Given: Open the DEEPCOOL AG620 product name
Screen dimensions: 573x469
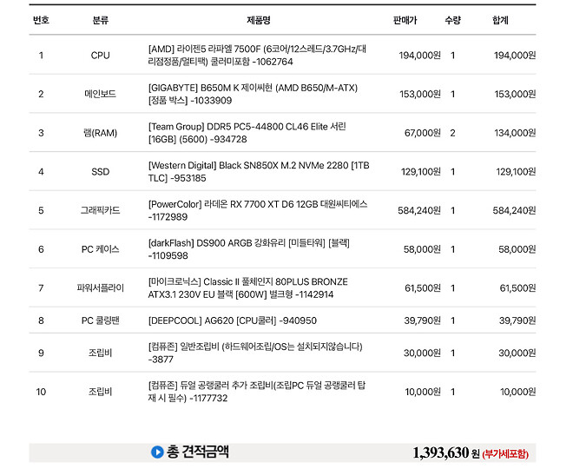Looking at the screenshot, I should pyautogui.click(x=233, y=320).
